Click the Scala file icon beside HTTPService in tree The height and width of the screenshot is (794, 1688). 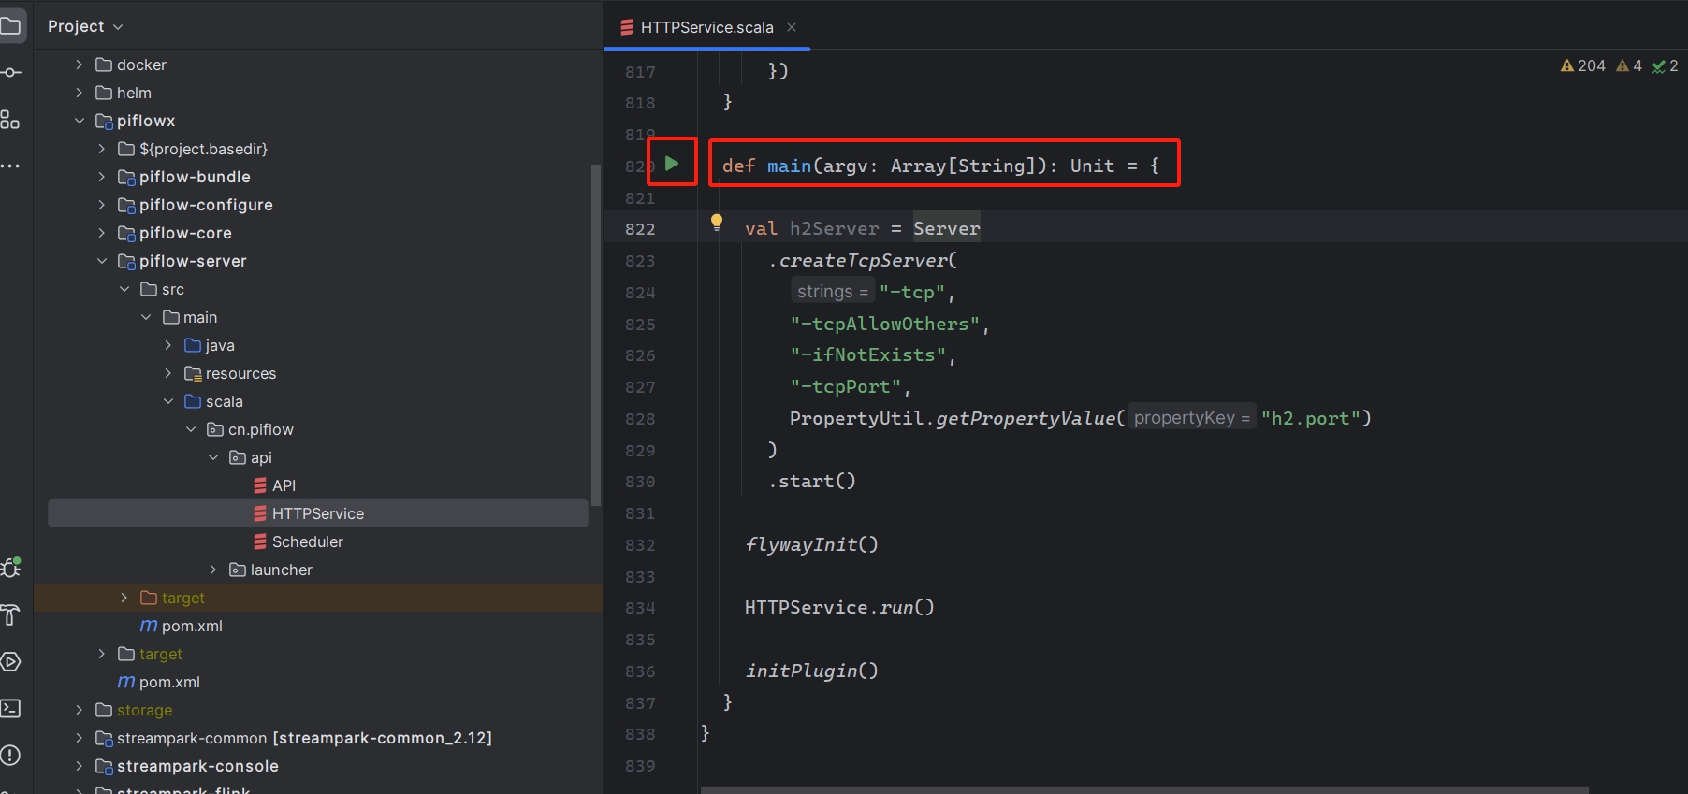(x=260, y=513)
